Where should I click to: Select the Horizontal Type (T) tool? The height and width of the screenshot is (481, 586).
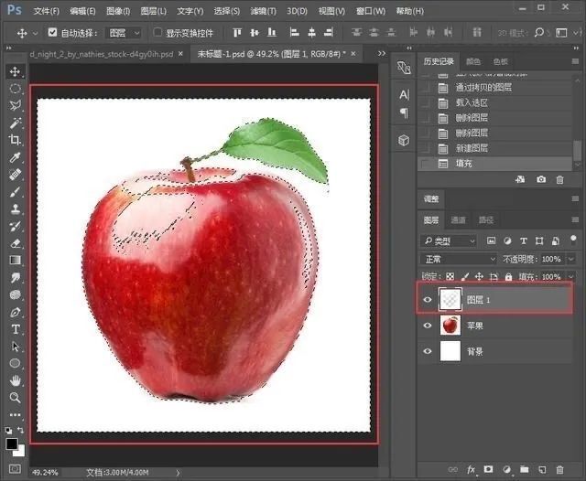(x=16, y=329)
